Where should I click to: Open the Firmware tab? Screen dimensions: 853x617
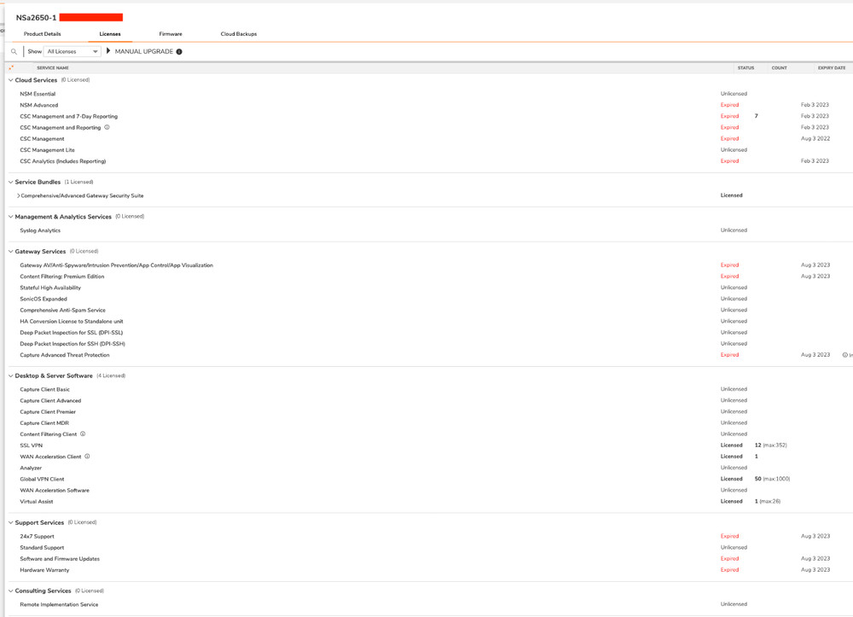(171, 34)
